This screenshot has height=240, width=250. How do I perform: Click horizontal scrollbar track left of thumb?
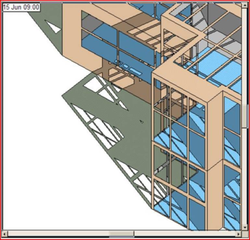click(58, 234)
